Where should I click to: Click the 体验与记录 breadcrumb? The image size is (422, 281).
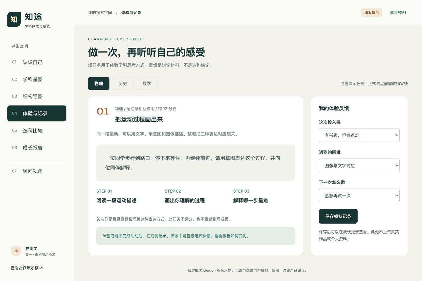click(x=131, y=13)
